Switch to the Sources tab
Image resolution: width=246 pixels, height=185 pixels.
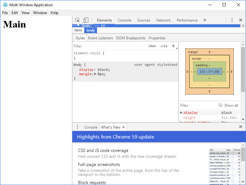pos(143,20)
